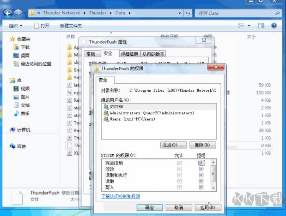Toggle allow checkbox for 修改

[179, 169]
